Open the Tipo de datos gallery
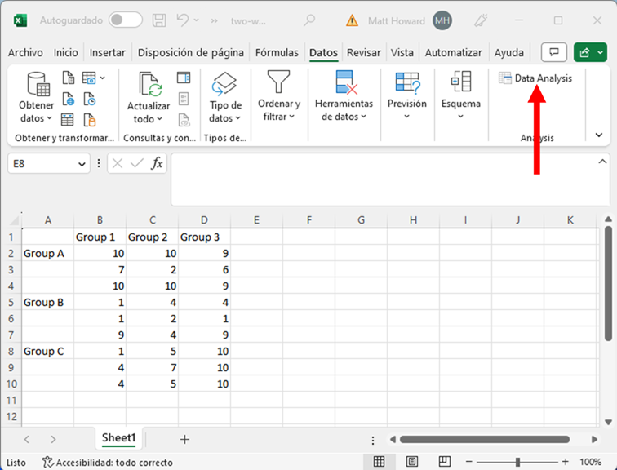 click(225, 98)
